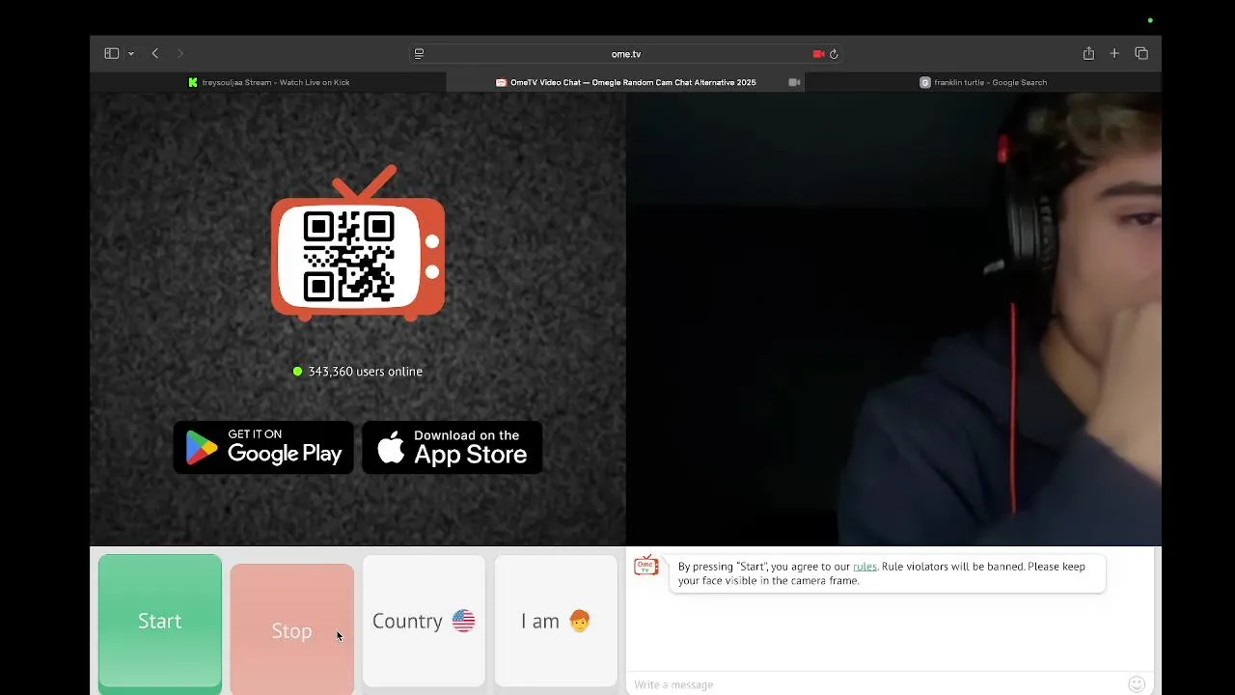The height and width of the screenshot is (695, 1235).
Task: Click the 343,360 users online text
Action: [x=365, y=372]
